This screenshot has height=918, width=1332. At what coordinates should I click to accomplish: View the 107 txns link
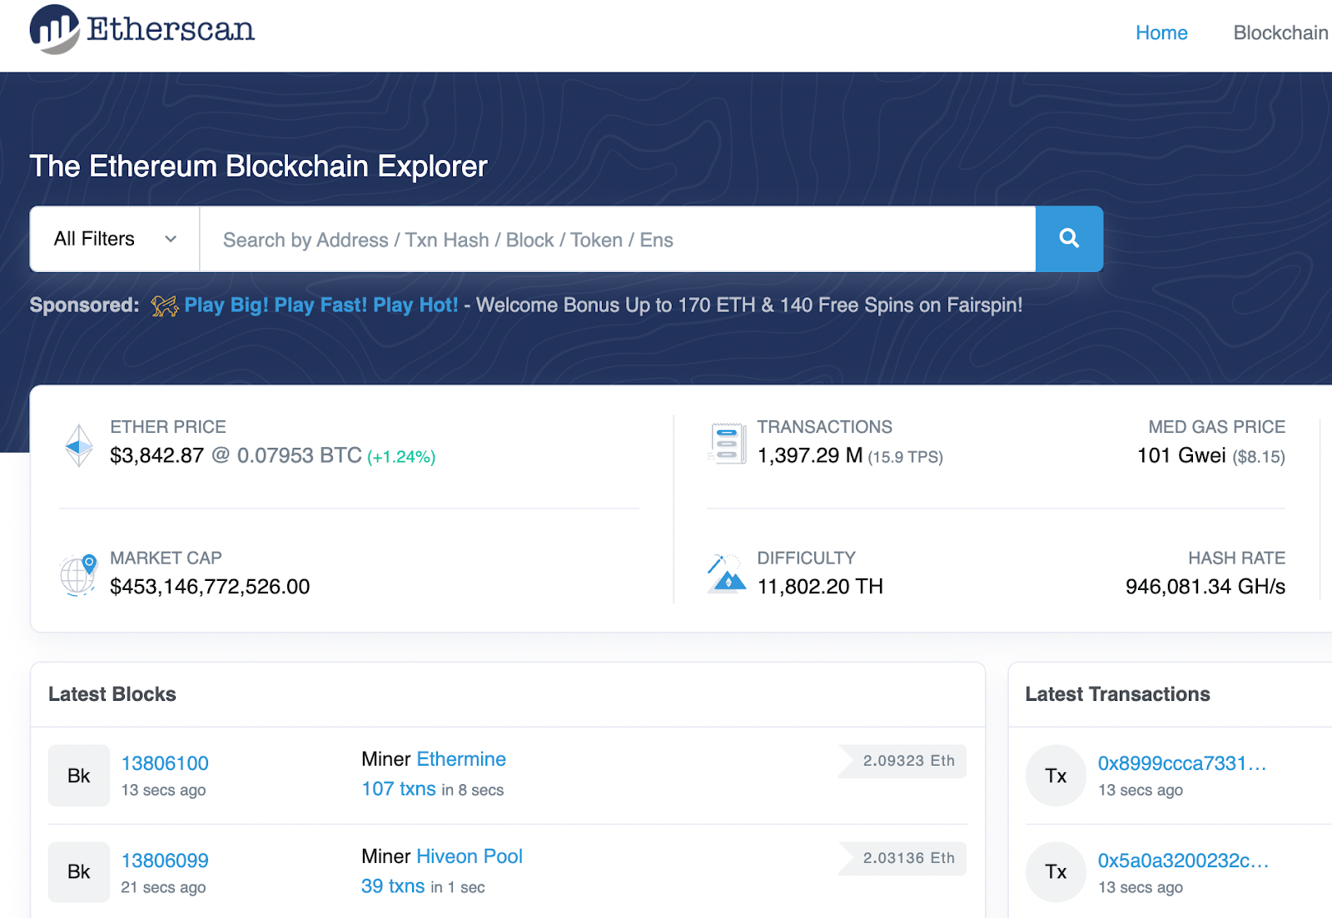coord(399,788)
